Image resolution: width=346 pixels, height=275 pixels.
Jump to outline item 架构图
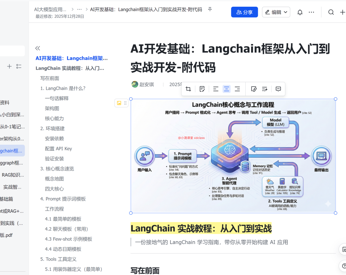[x=52, y=109]
